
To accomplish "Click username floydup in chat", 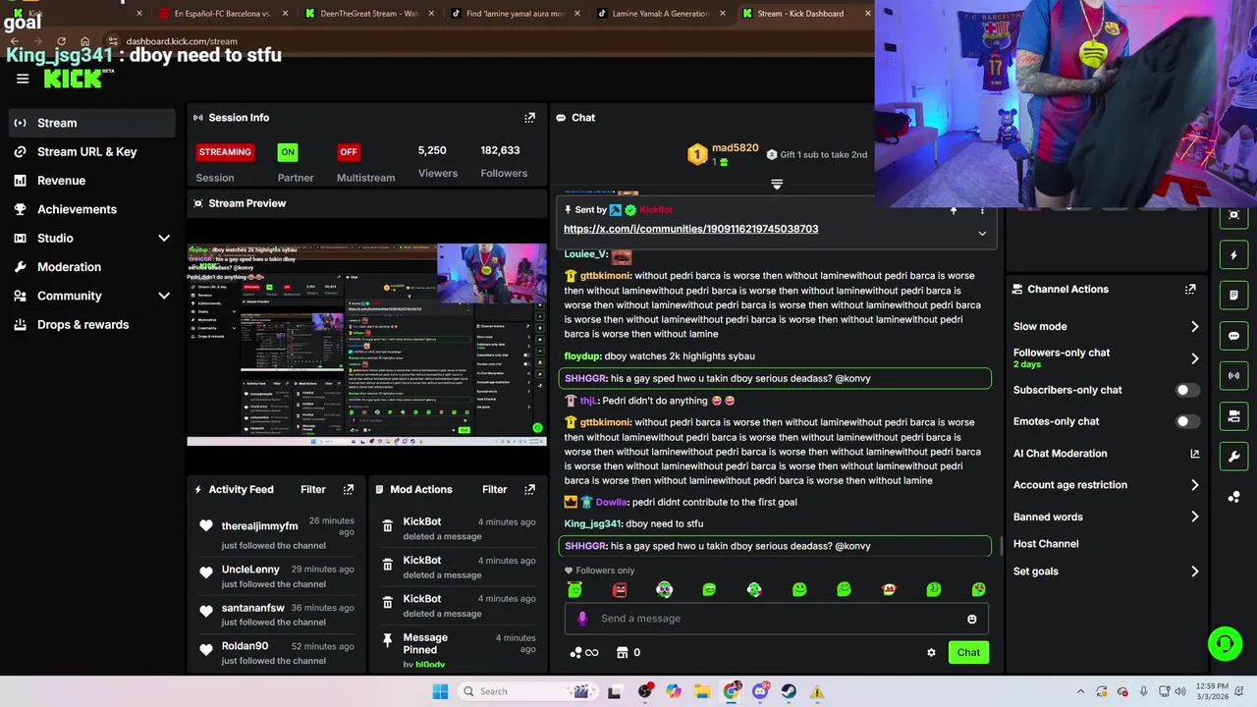I will (x=582, y=356).
